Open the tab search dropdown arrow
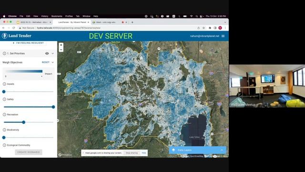Image resolution: width=305 pixels, height=172 pixels. (225, 22)
